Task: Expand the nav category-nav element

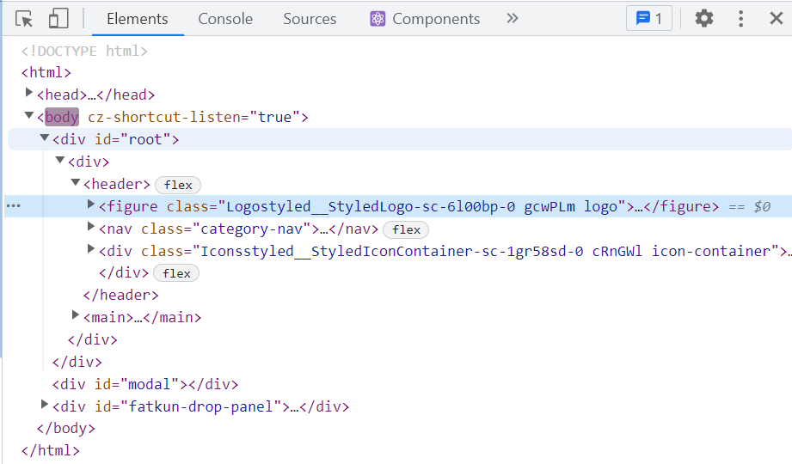Action: point(91,227)
